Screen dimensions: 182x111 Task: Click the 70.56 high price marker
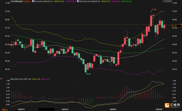(x=154, y=10)
